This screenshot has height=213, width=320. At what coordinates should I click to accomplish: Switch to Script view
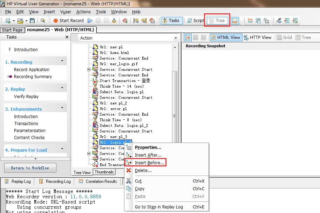point(196,21)
